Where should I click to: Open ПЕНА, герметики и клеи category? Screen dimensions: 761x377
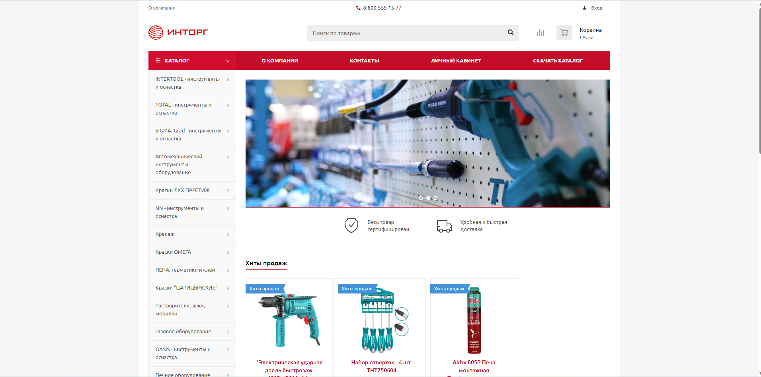click(x=185, y=270)
